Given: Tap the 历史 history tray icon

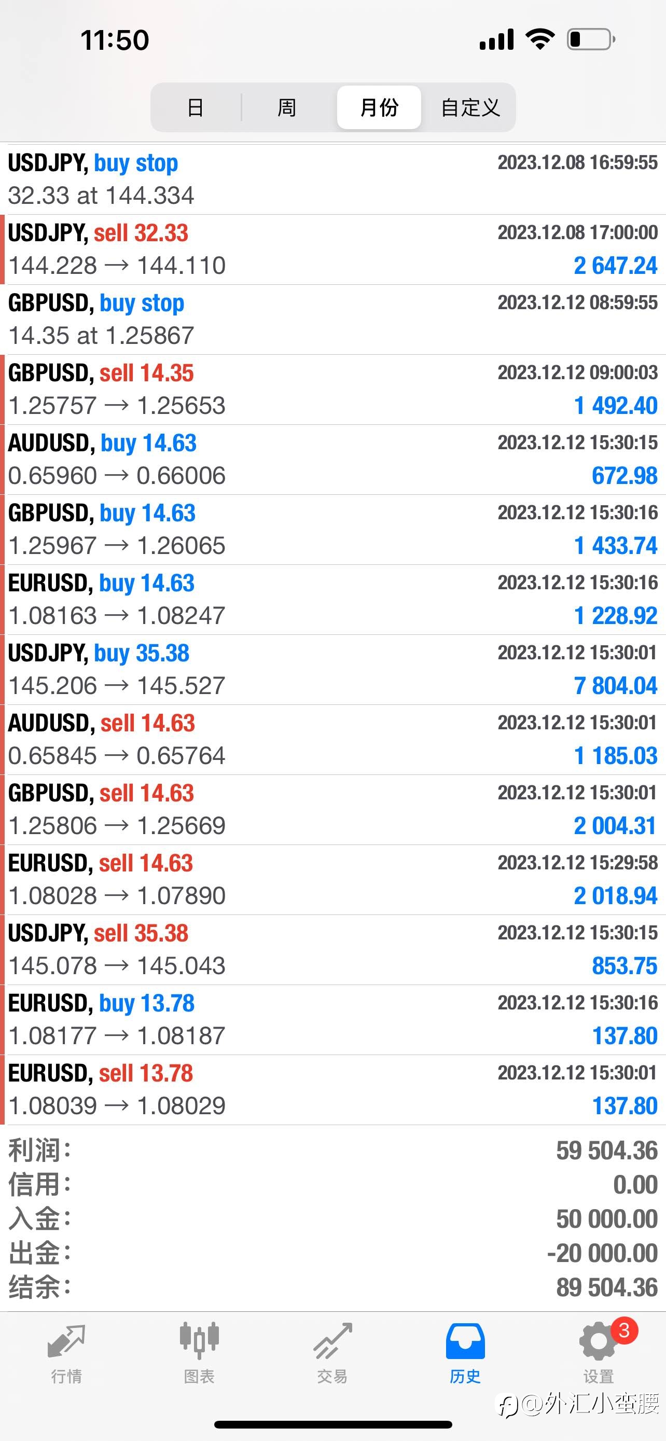Looking at the screenshot, I should click(x=465, y=1341).
